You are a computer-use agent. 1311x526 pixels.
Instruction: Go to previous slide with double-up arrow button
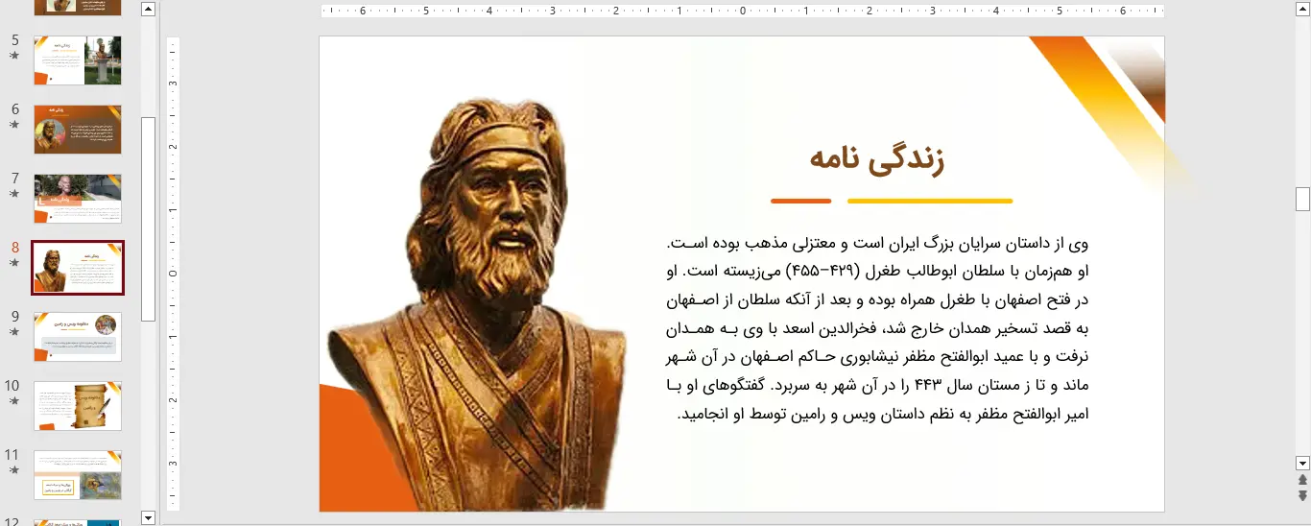coord(1302,480)
